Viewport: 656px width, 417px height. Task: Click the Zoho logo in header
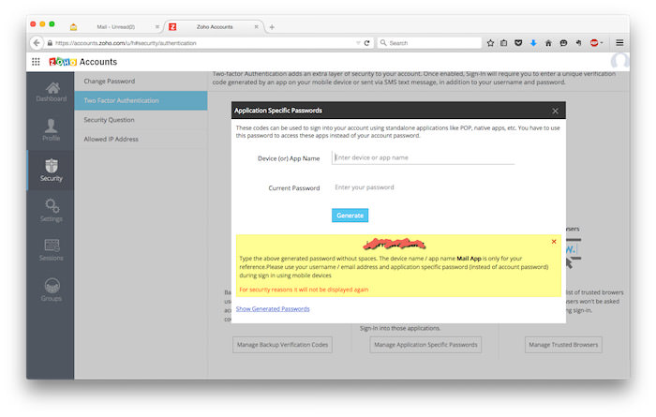63,62
